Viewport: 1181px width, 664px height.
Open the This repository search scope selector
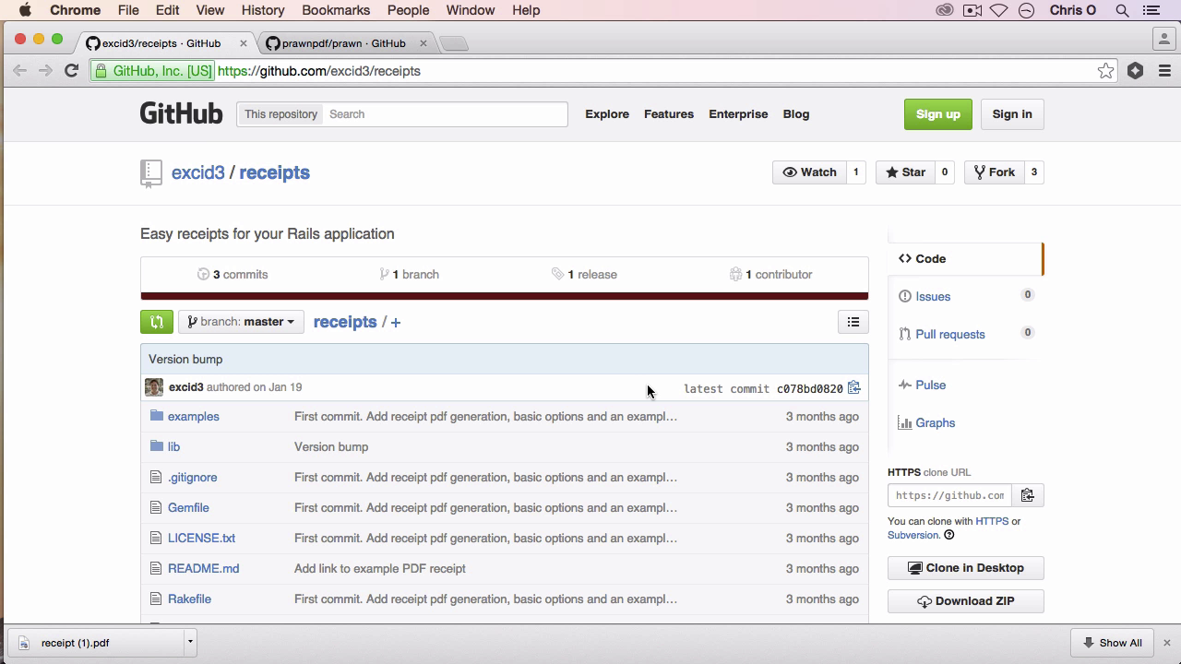pyautogui.click(x=280, y=114)
